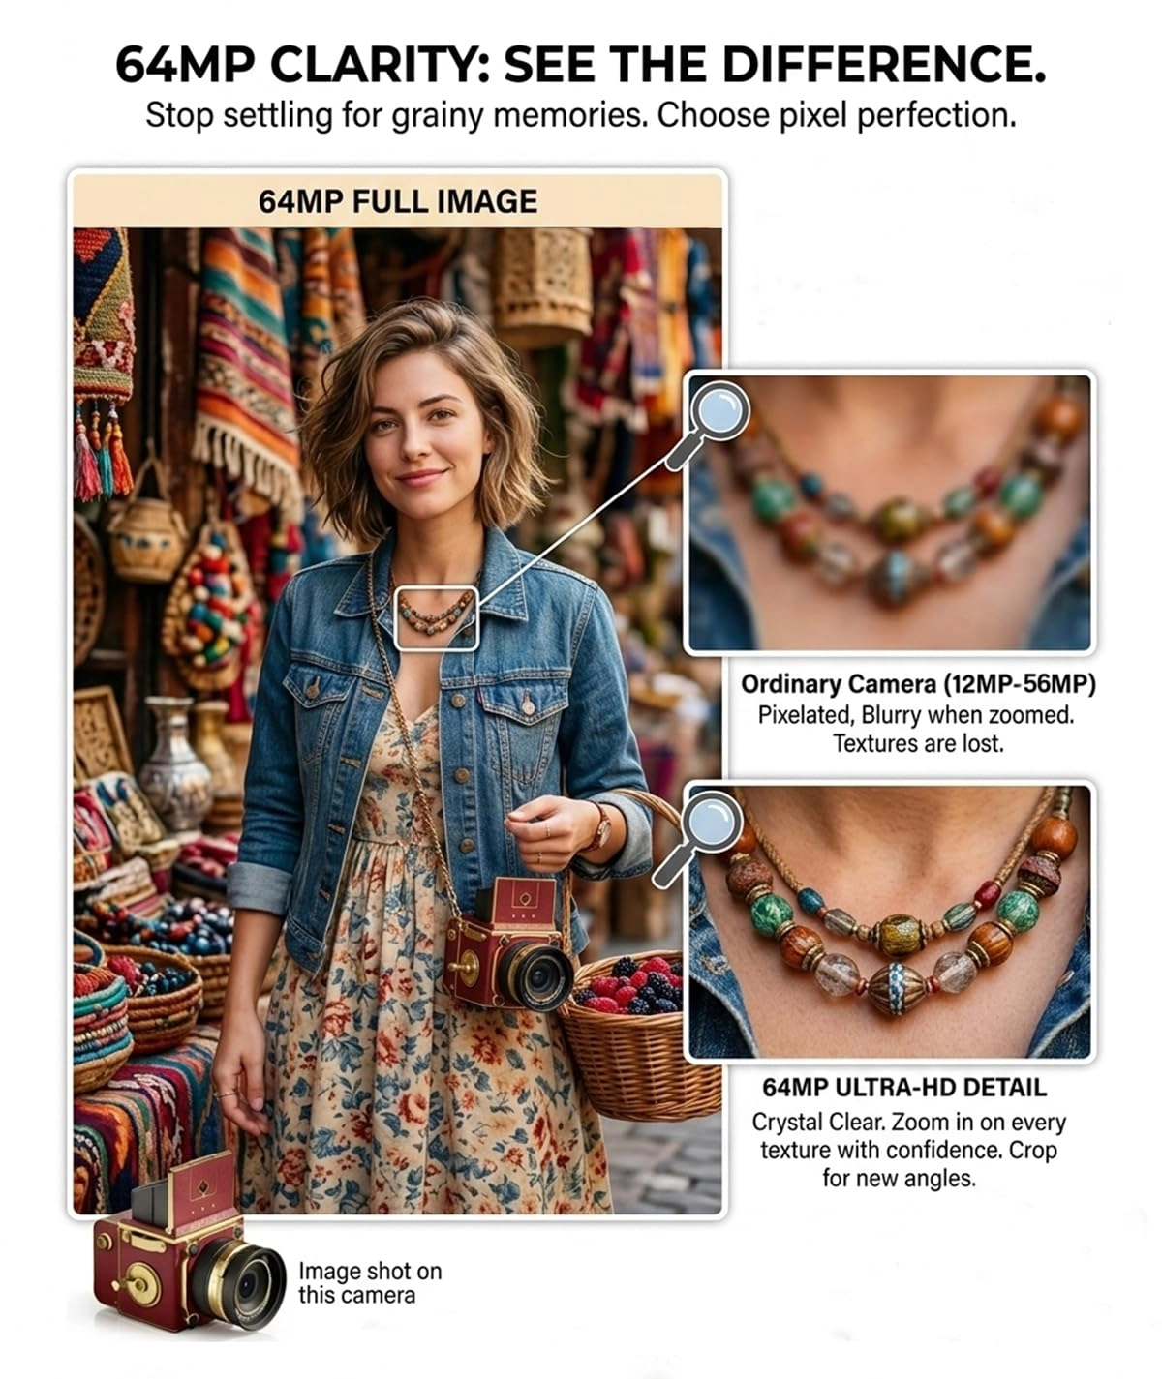Click the Crystal Clear description text

pyautogui.click(x=908, y=1150)
